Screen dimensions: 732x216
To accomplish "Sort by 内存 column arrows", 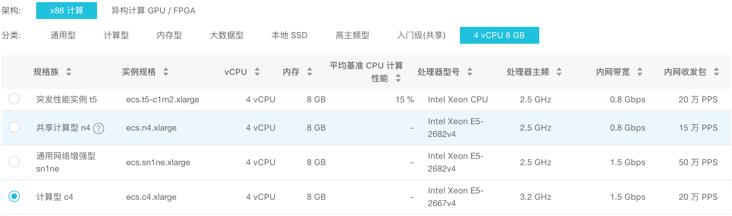I will tap(310, 72).
